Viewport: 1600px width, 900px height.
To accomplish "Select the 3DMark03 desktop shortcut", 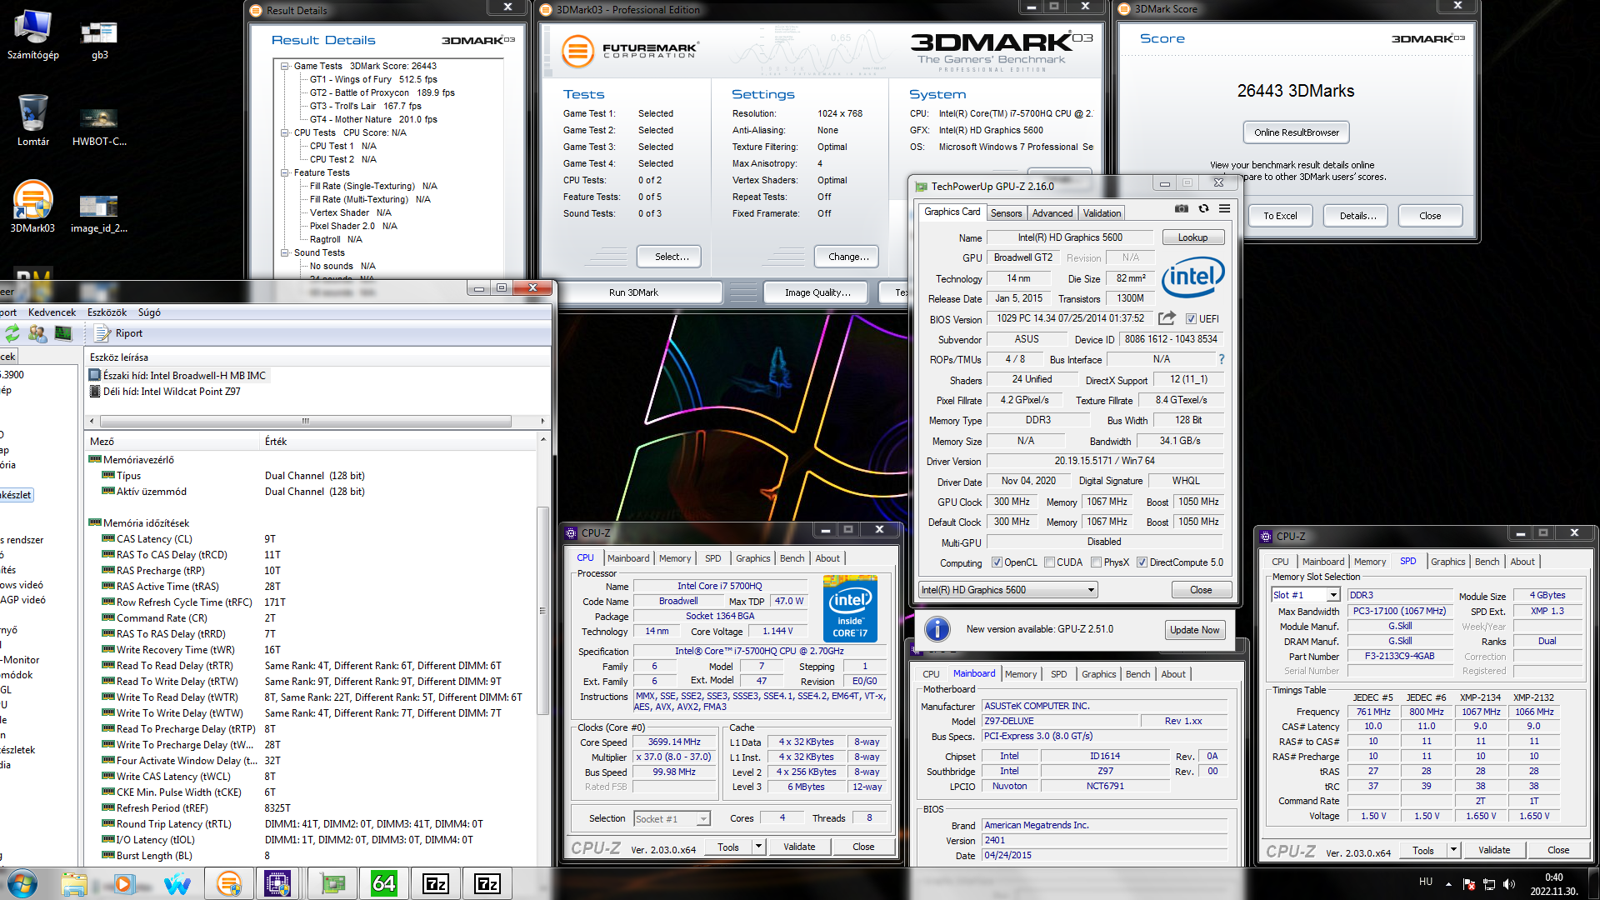I will pos(33,207).
